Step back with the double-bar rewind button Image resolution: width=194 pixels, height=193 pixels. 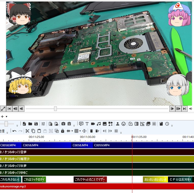15,109
